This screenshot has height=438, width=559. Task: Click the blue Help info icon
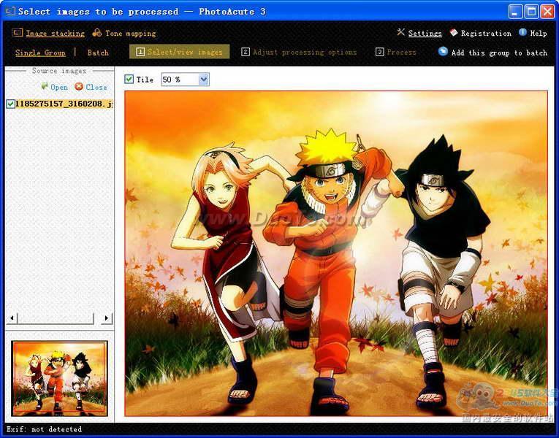point(522,32)
